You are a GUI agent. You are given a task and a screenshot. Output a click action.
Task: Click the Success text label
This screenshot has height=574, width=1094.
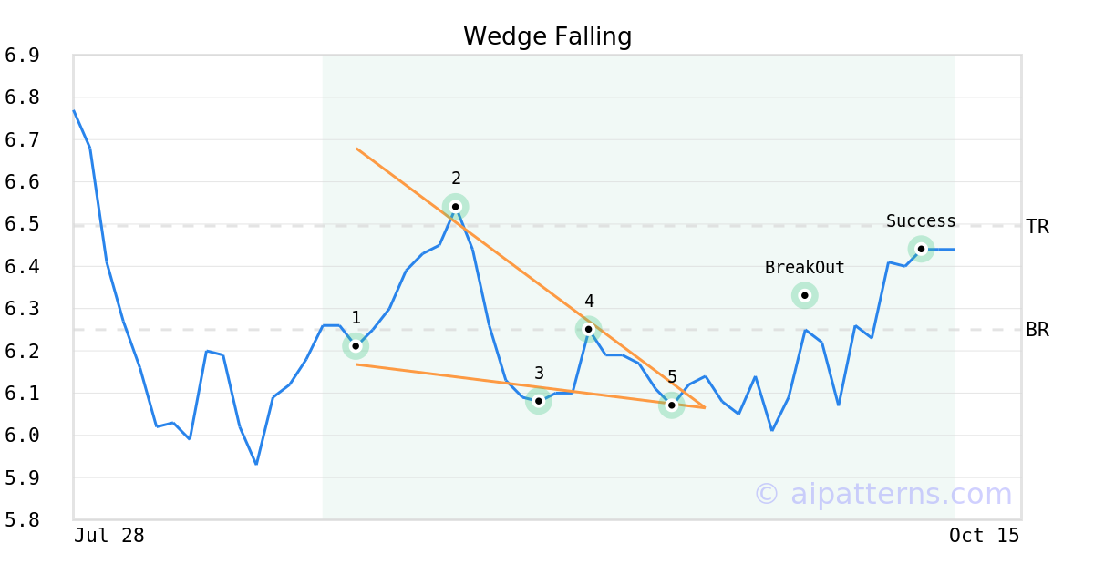[921, 221]
